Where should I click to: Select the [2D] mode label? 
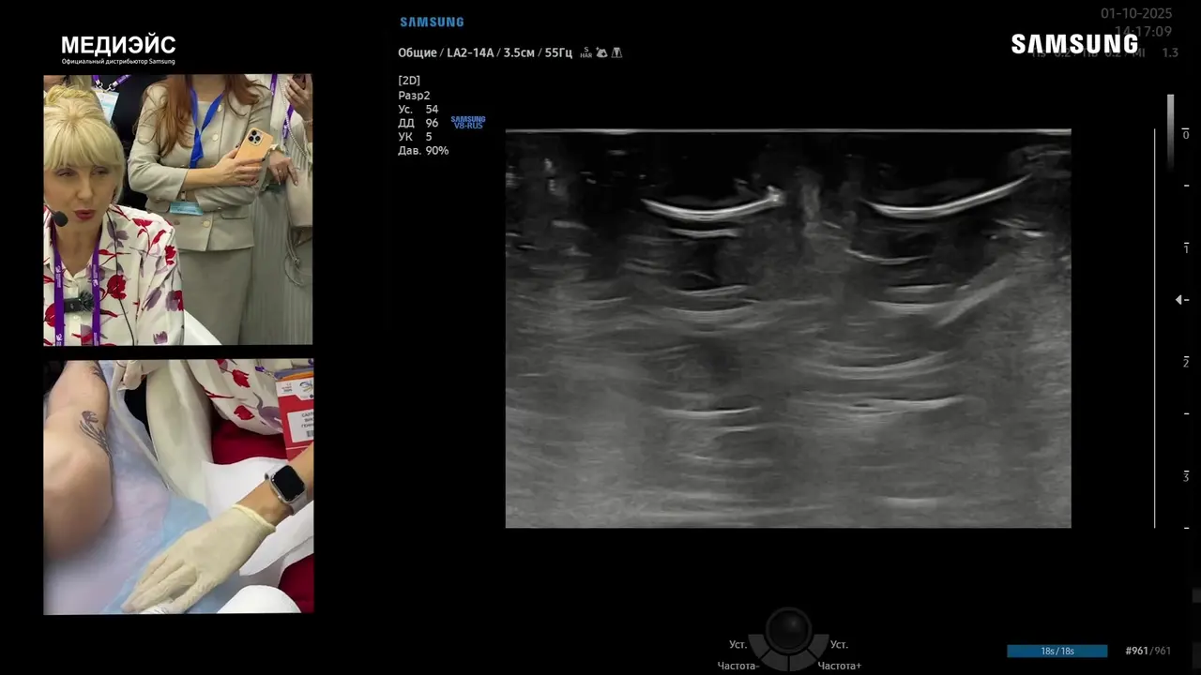click(x=409, y=81)
